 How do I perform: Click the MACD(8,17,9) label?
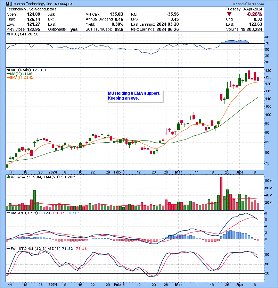(x=24, y=213)
